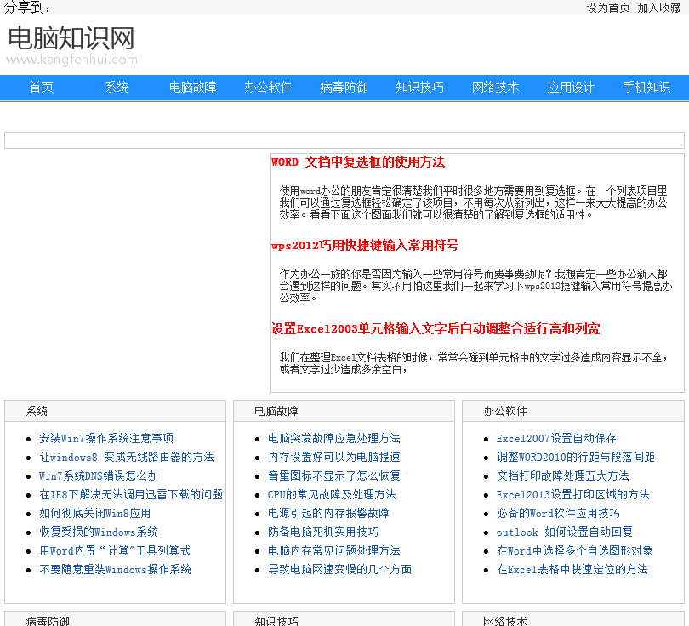This screenshot has width=689, height=626.
Task: Open Excel2007设置自动保存 link
Action: coord(556,438)
